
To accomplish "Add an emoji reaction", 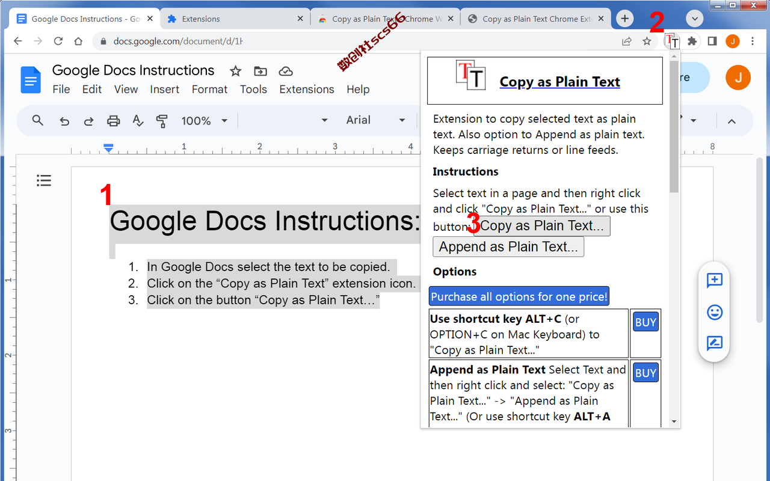I will pos(714,312).
